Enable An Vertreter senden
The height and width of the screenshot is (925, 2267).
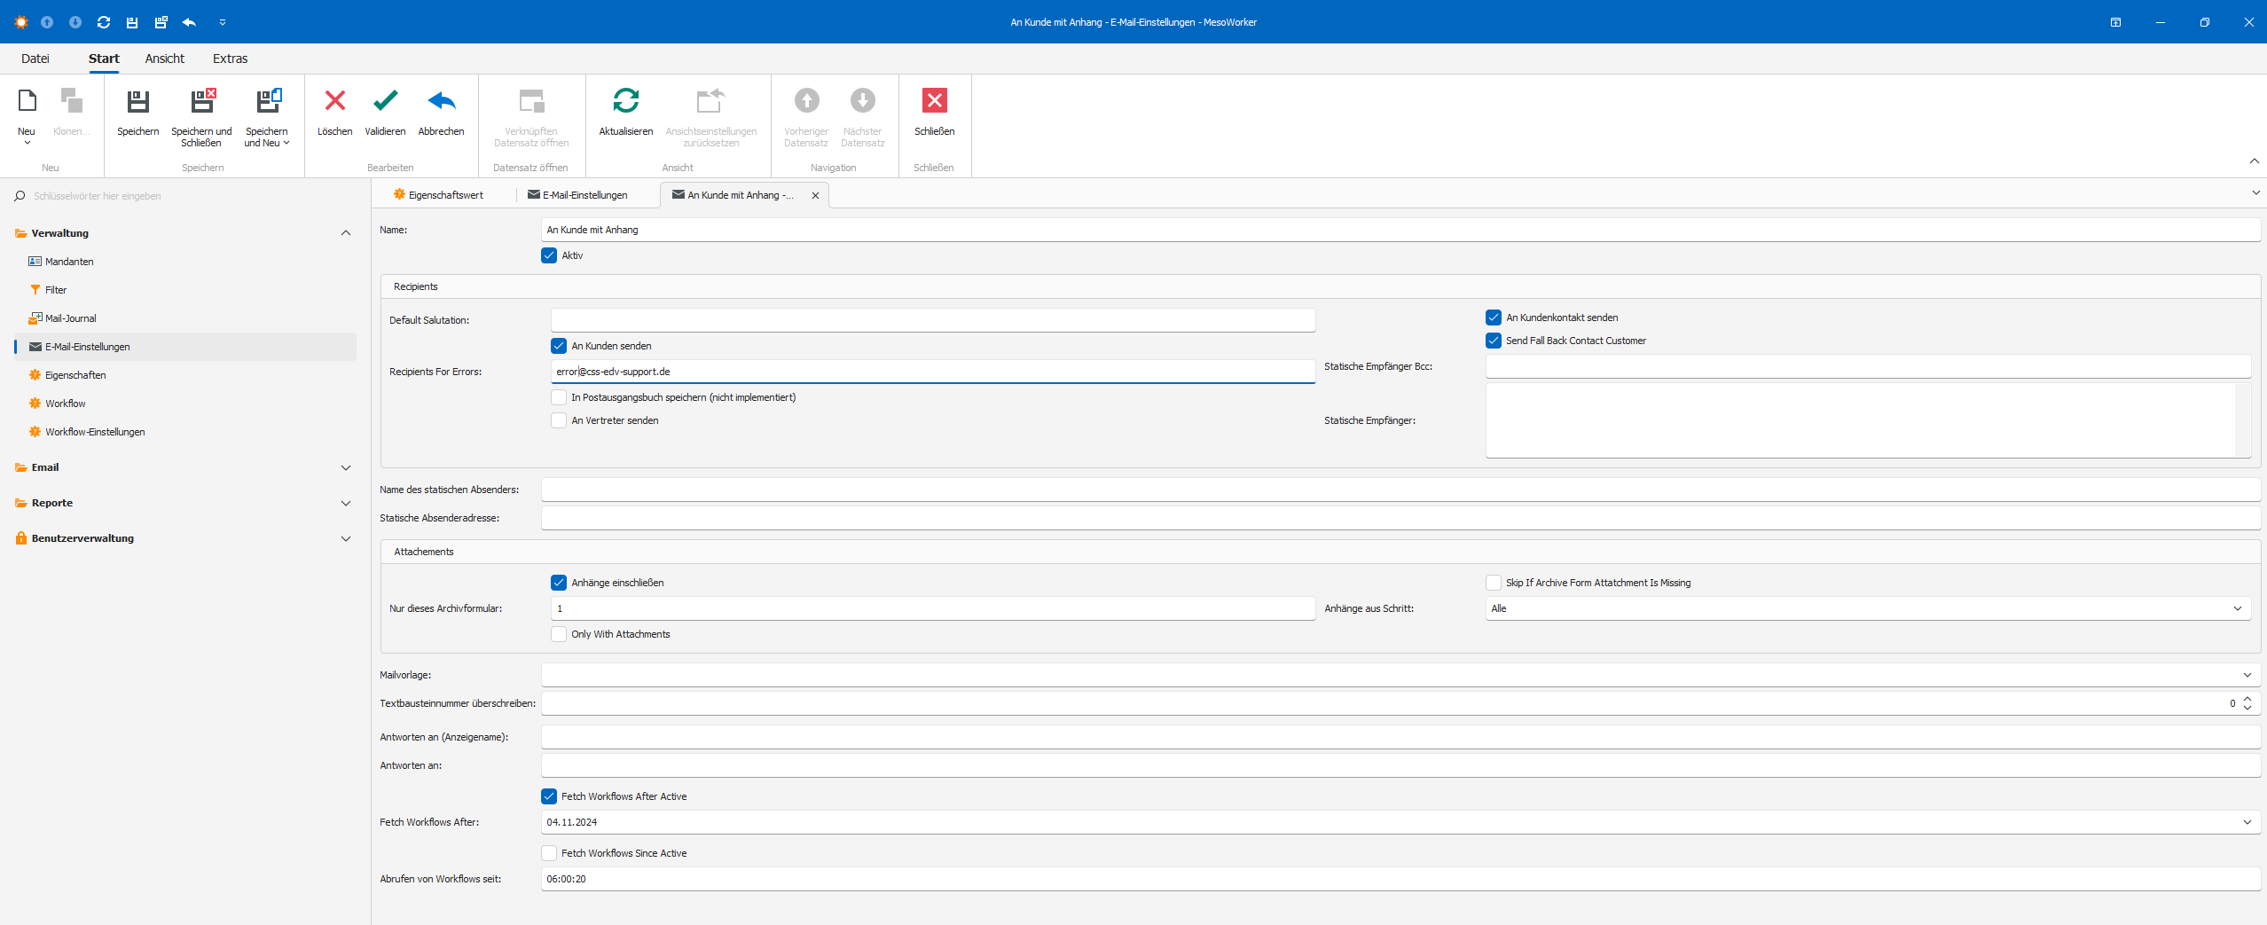tap(559, 420)
